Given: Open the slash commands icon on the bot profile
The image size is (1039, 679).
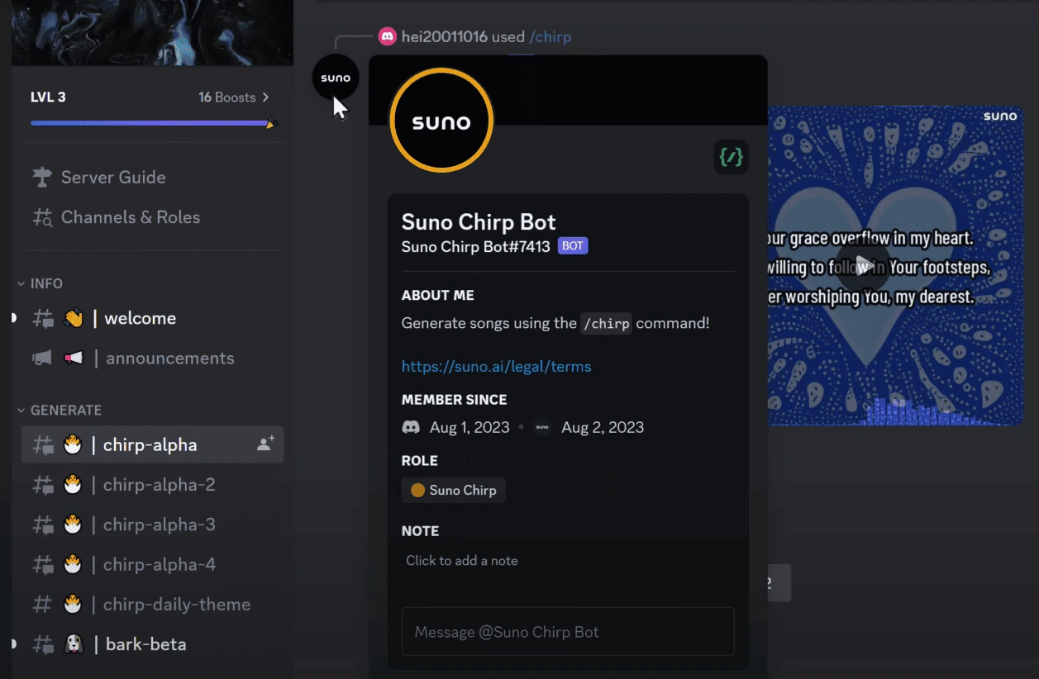Looking at the screenshot, I should (x=731, y=156).
